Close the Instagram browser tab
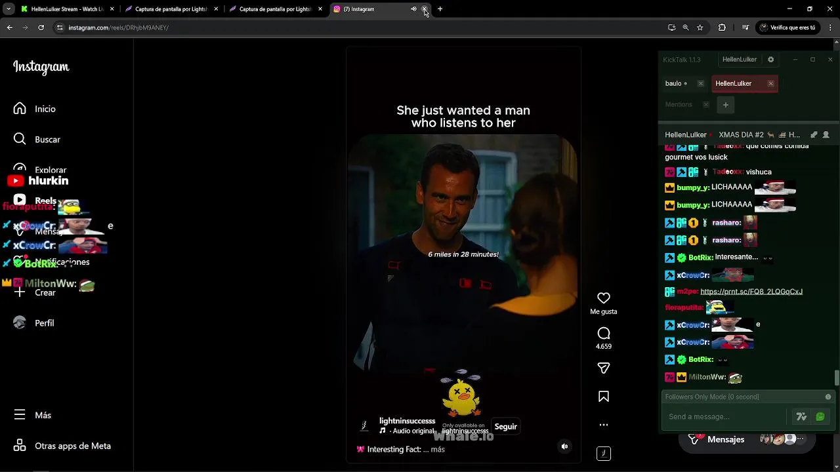The width and height of the screenshot is (840, 472). coord(425,9)
